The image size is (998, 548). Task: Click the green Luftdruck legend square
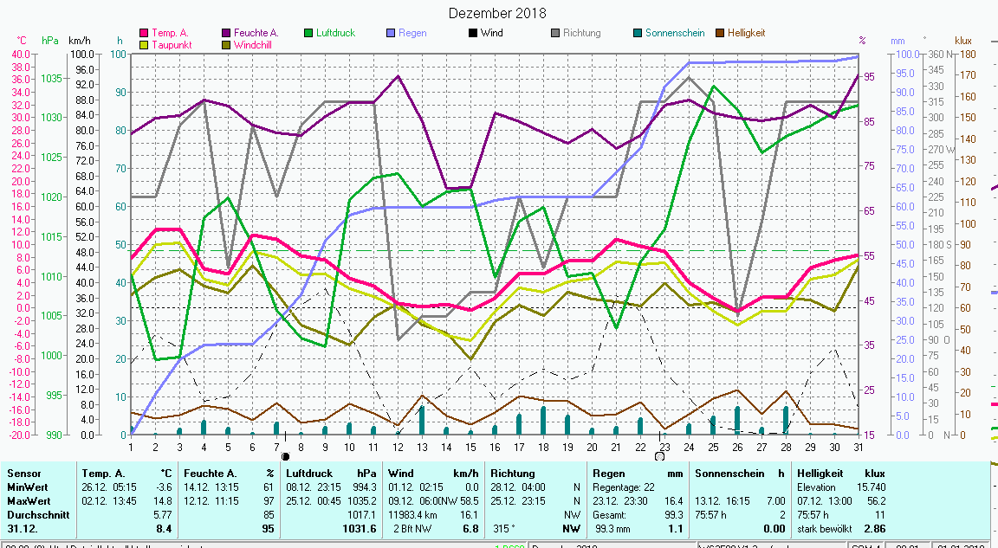point(308,33)
